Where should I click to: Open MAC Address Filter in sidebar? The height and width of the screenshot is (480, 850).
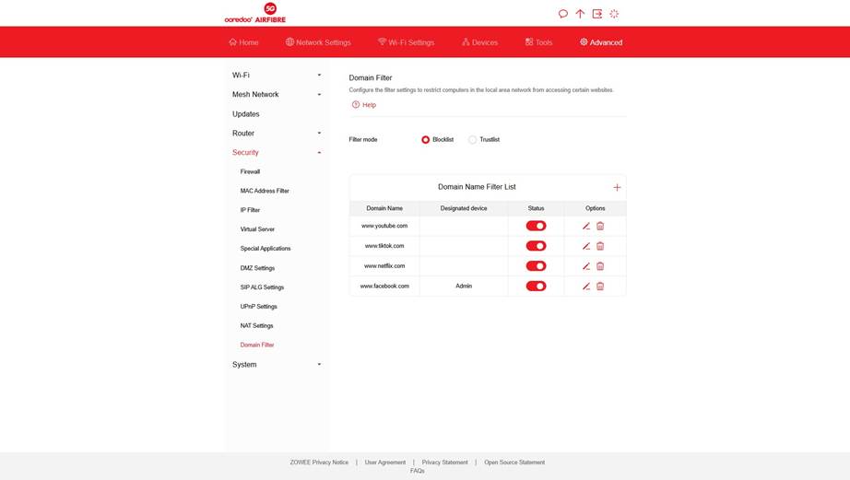[x=265, y=191]
